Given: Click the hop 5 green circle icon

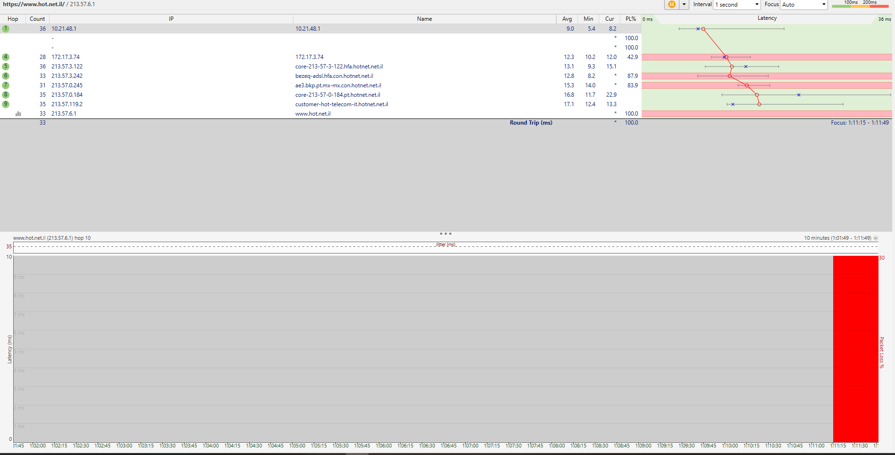Looking at the screenshot, I should tap(6, 67).
